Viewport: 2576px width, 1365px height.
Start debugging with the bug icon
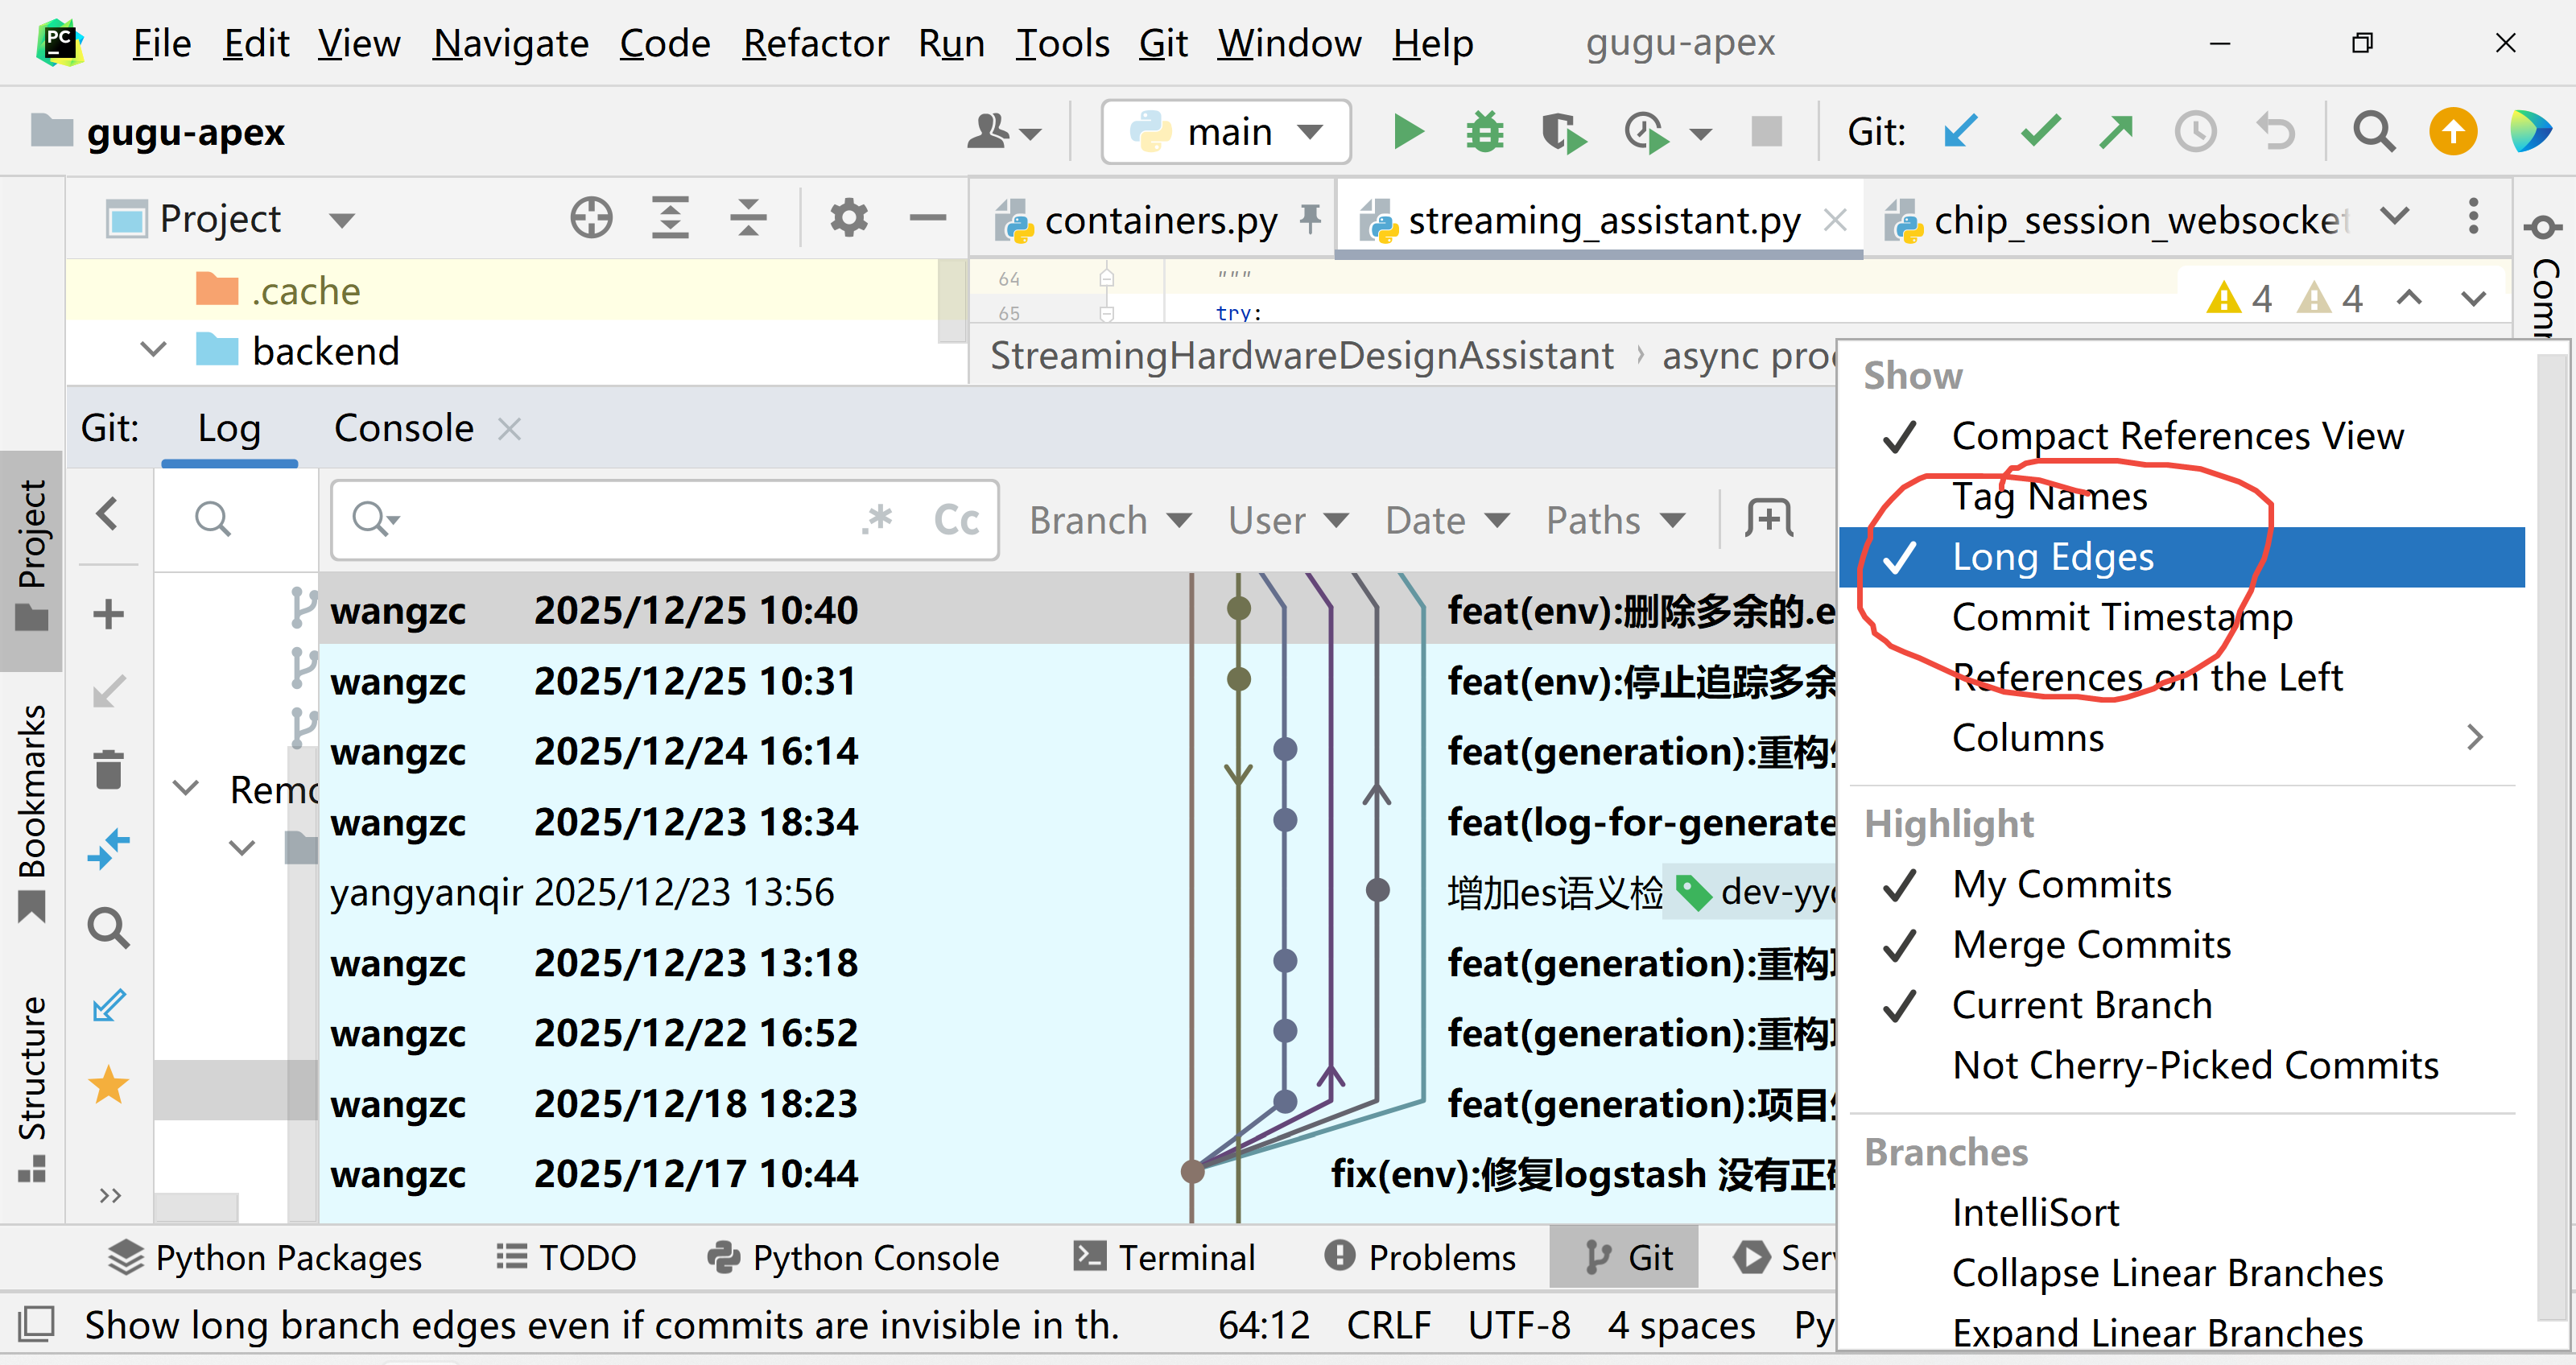(1484, 132)
